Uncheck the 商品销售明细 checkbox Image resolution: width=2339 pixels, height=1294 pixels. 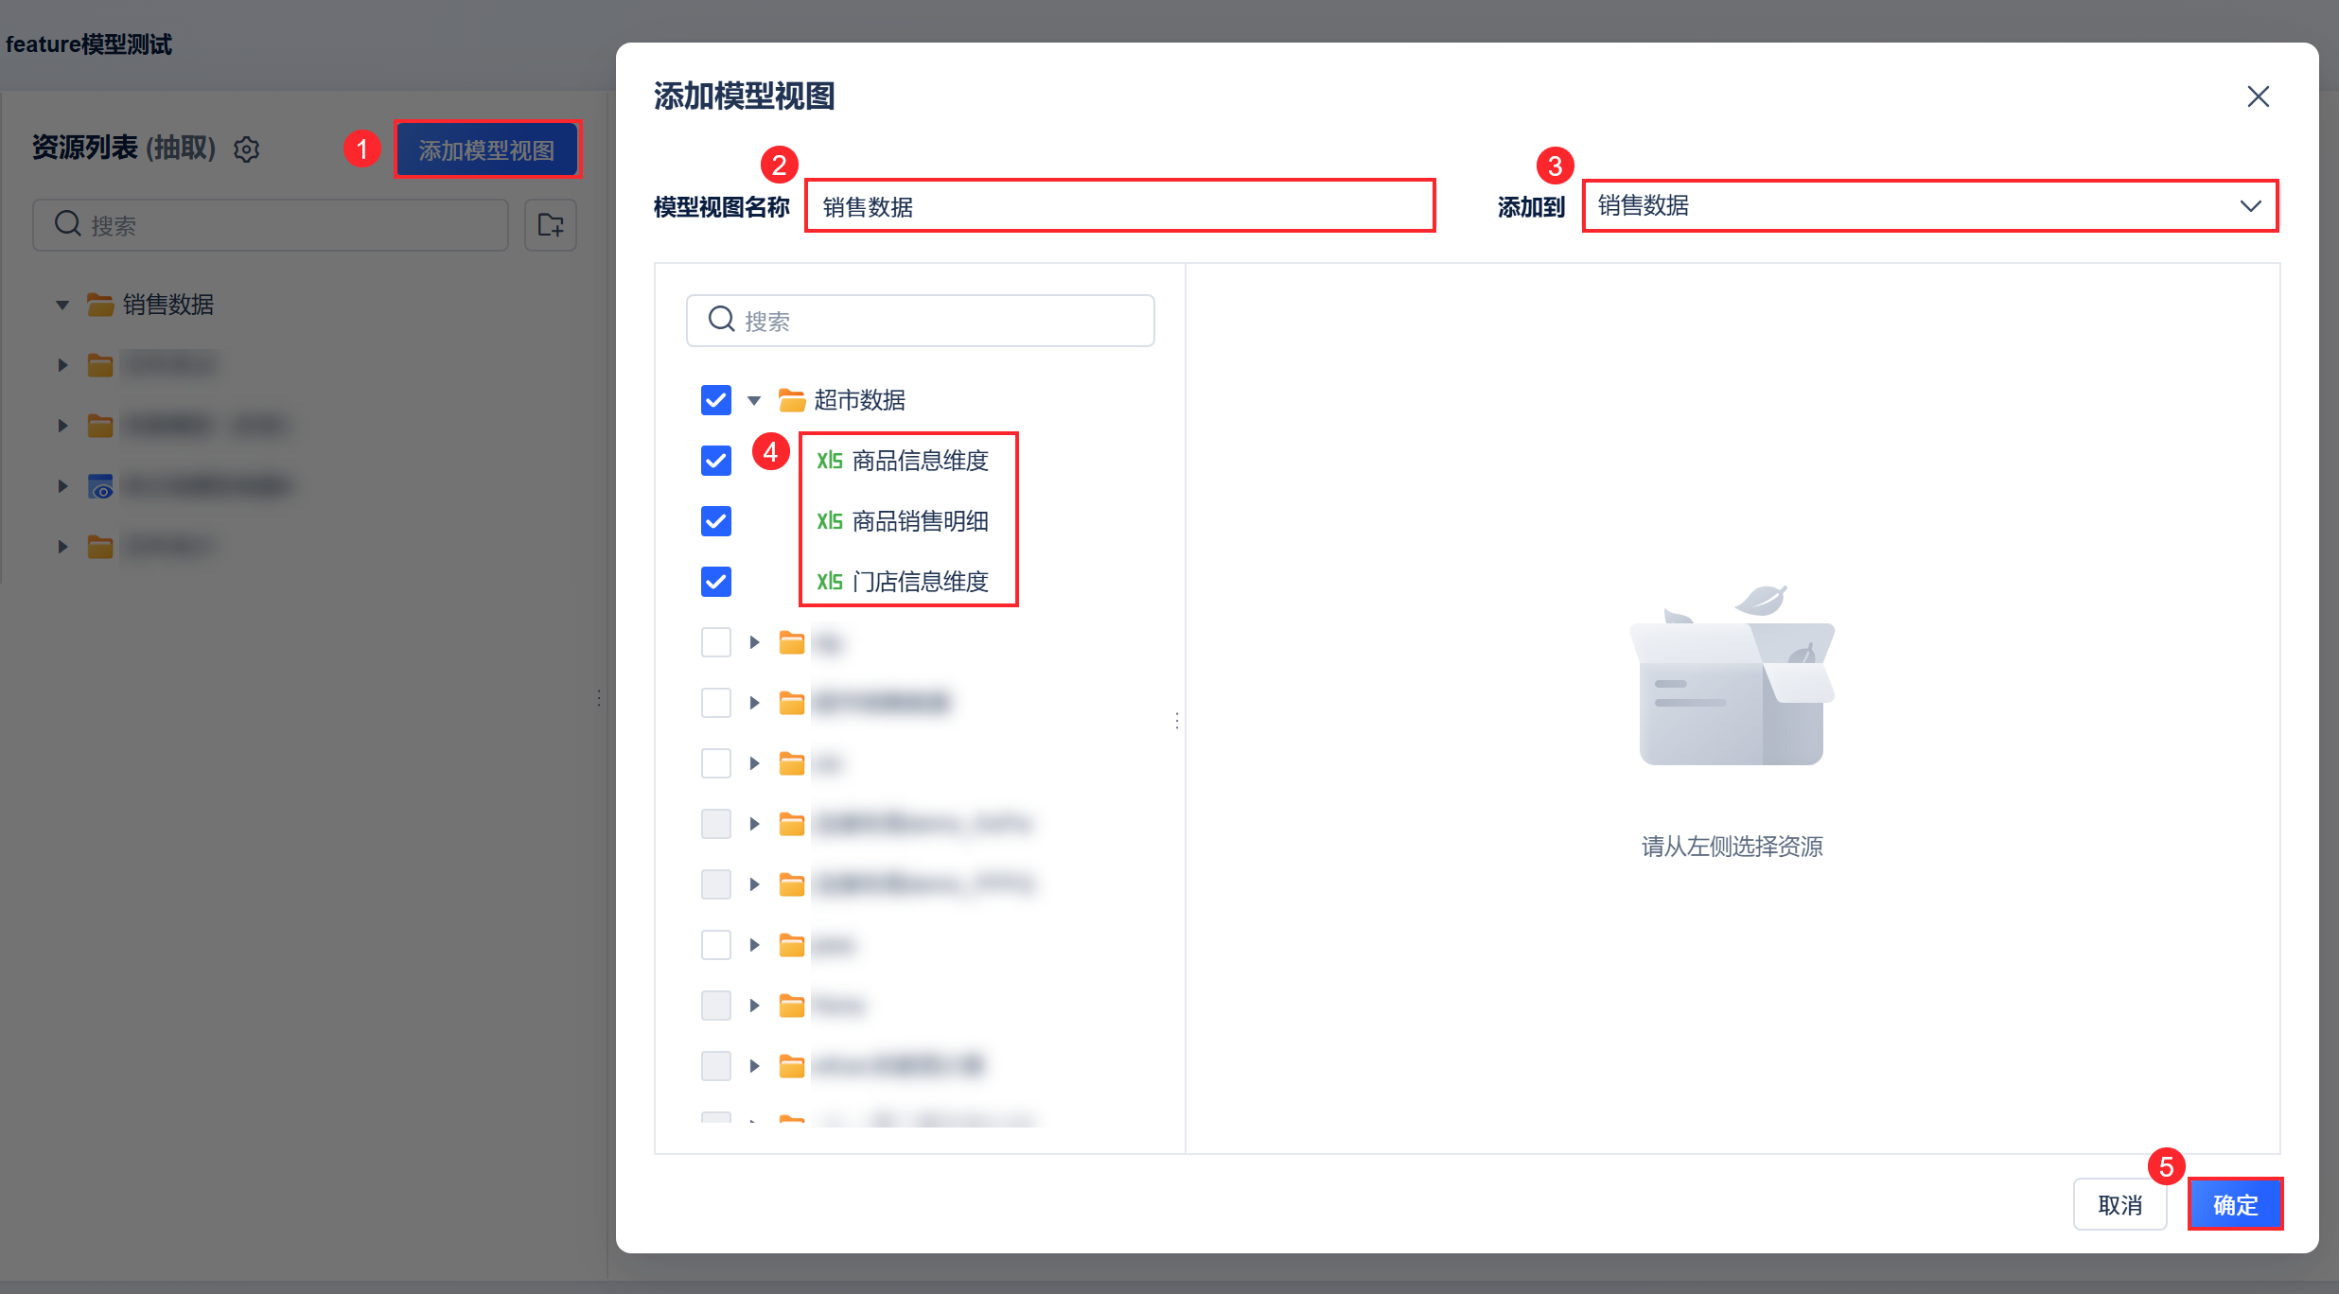(x=716, y=521)
